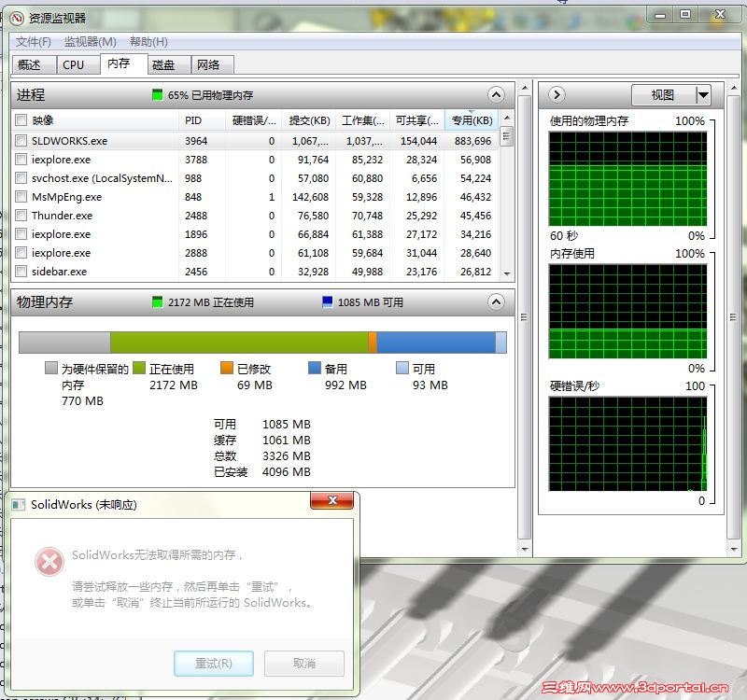Switch to the 概述 tab
This screenshot has height=700, width=747.
(33, 64)
